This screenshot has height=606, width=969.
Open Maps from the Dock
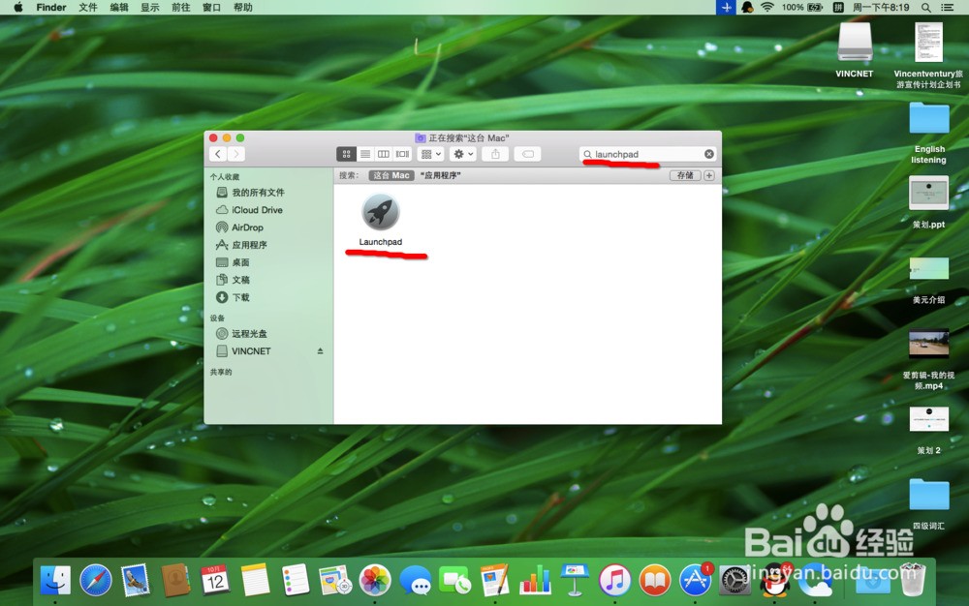click(335, 580)
